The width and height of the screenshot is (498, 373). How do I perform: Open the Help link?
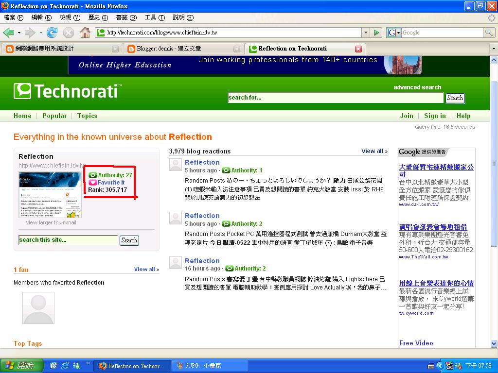pyautogui.click(x=463, y=116)
